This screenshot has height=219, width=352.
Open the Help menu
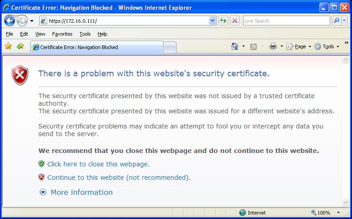[102, 34]
